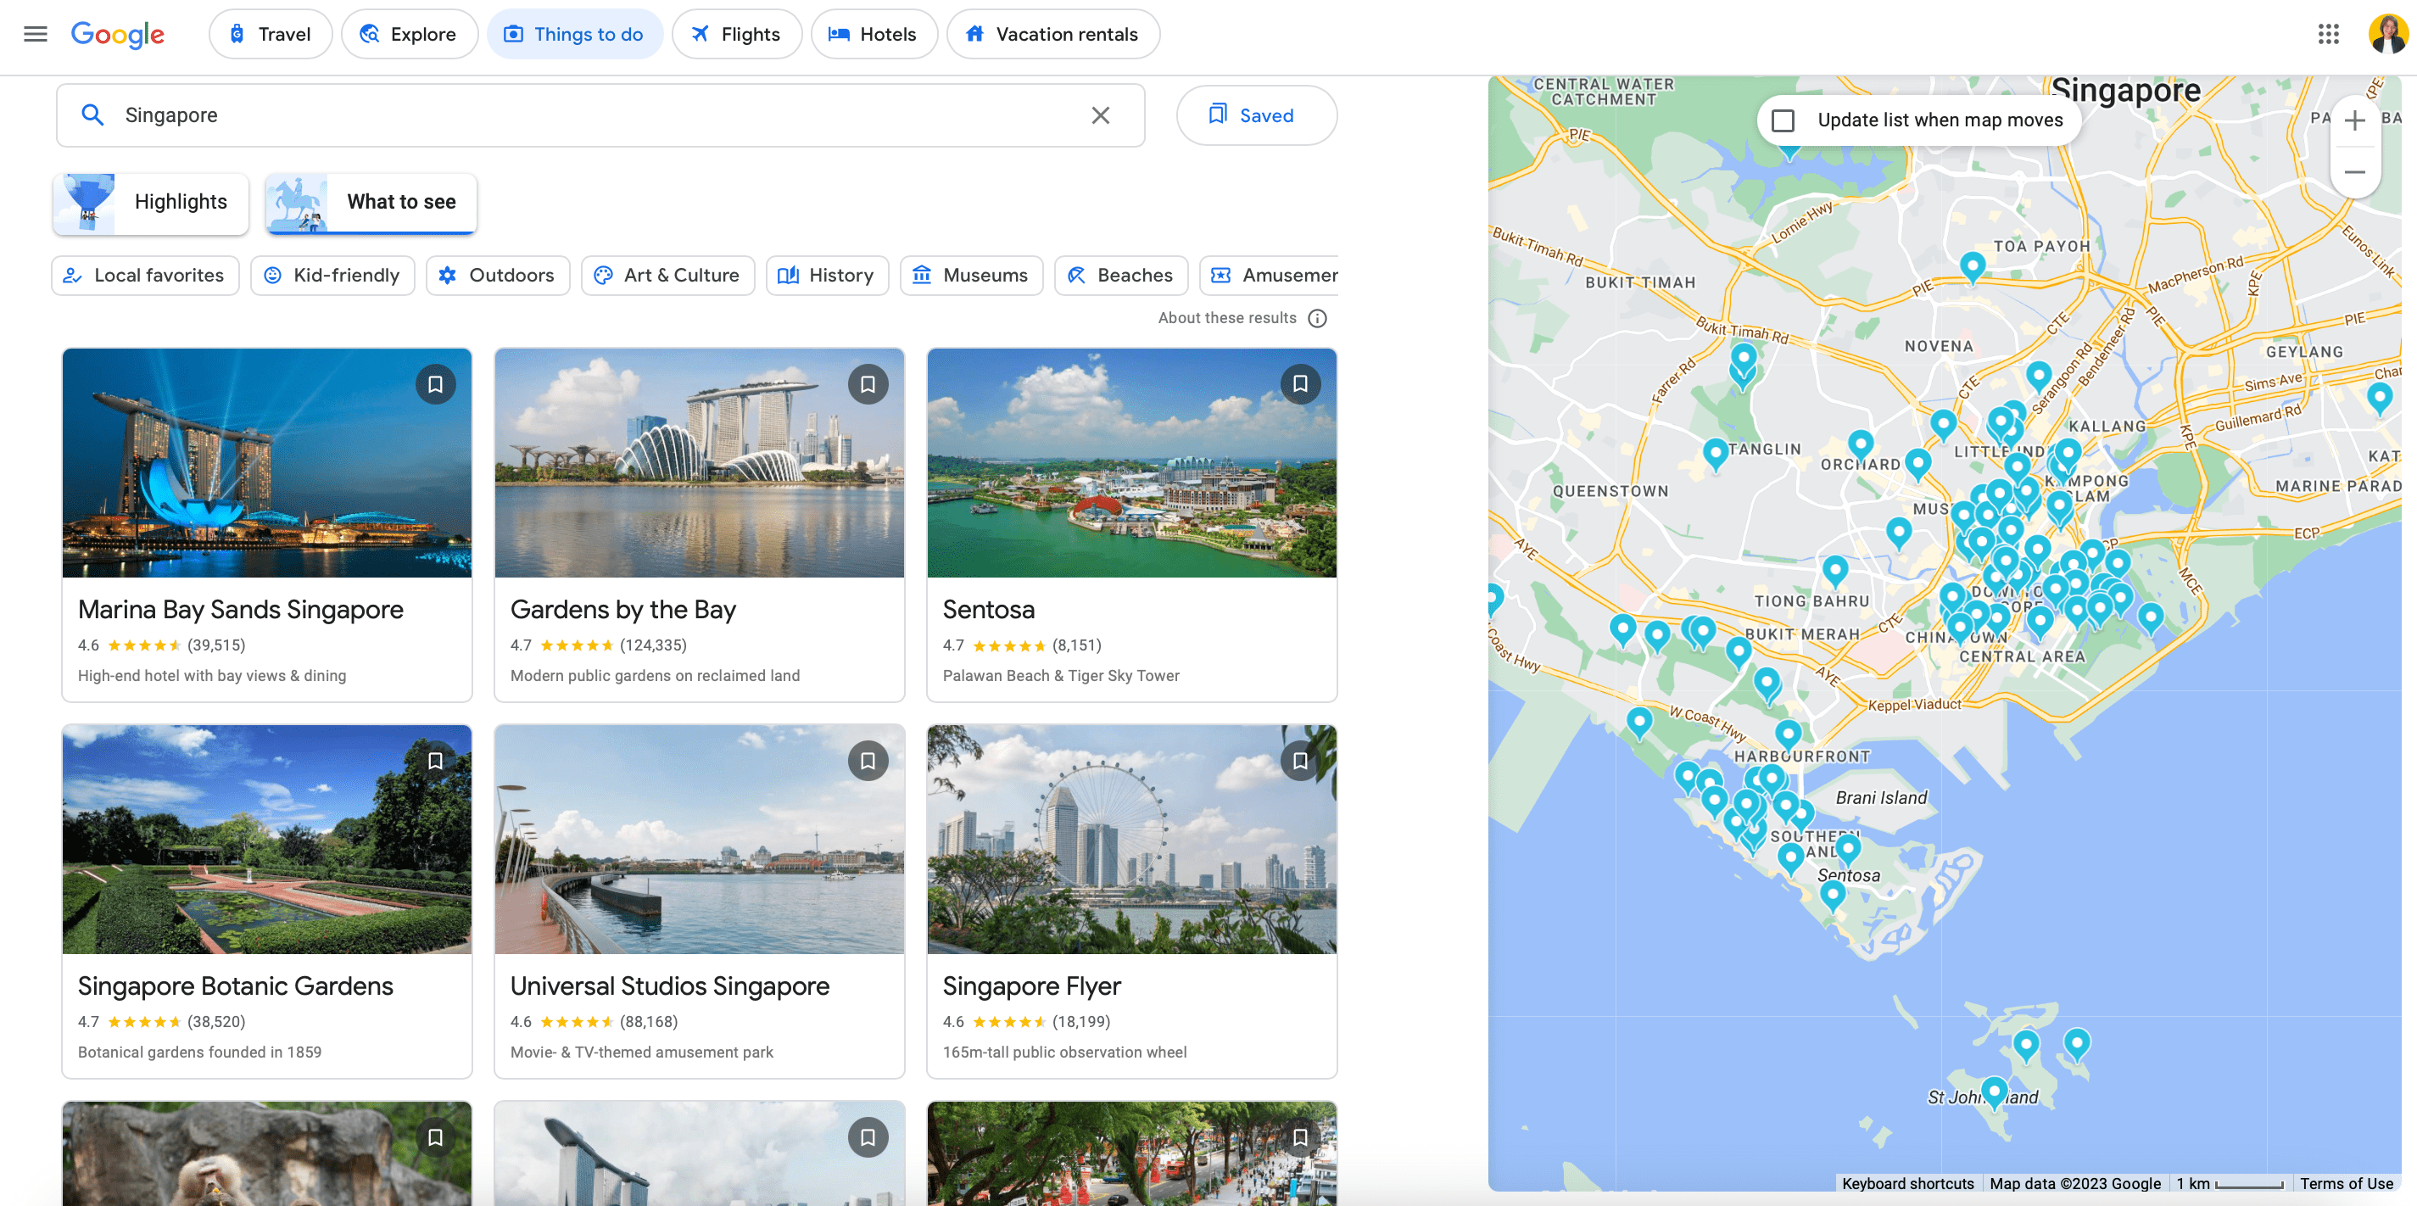Filter by Kid-friendly
This screenshot has height=1206, width=2417.
point(332,276)
